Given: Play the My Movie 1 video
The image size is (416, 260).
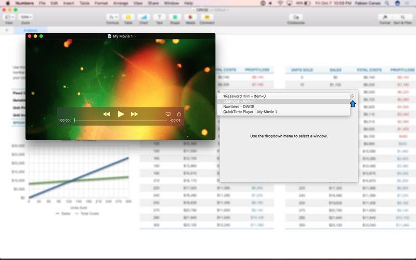Looking at the screenshot, I should pyautogui.click(x=121, y=114).
